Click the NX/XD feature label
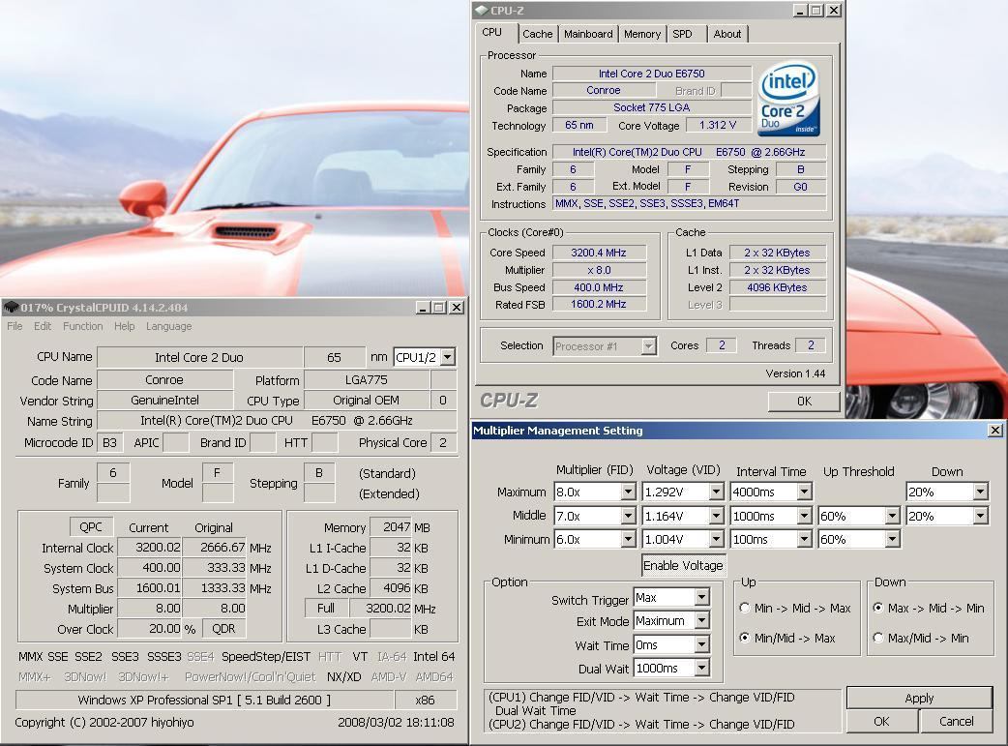1008x746 pixels. click(344, 676)
